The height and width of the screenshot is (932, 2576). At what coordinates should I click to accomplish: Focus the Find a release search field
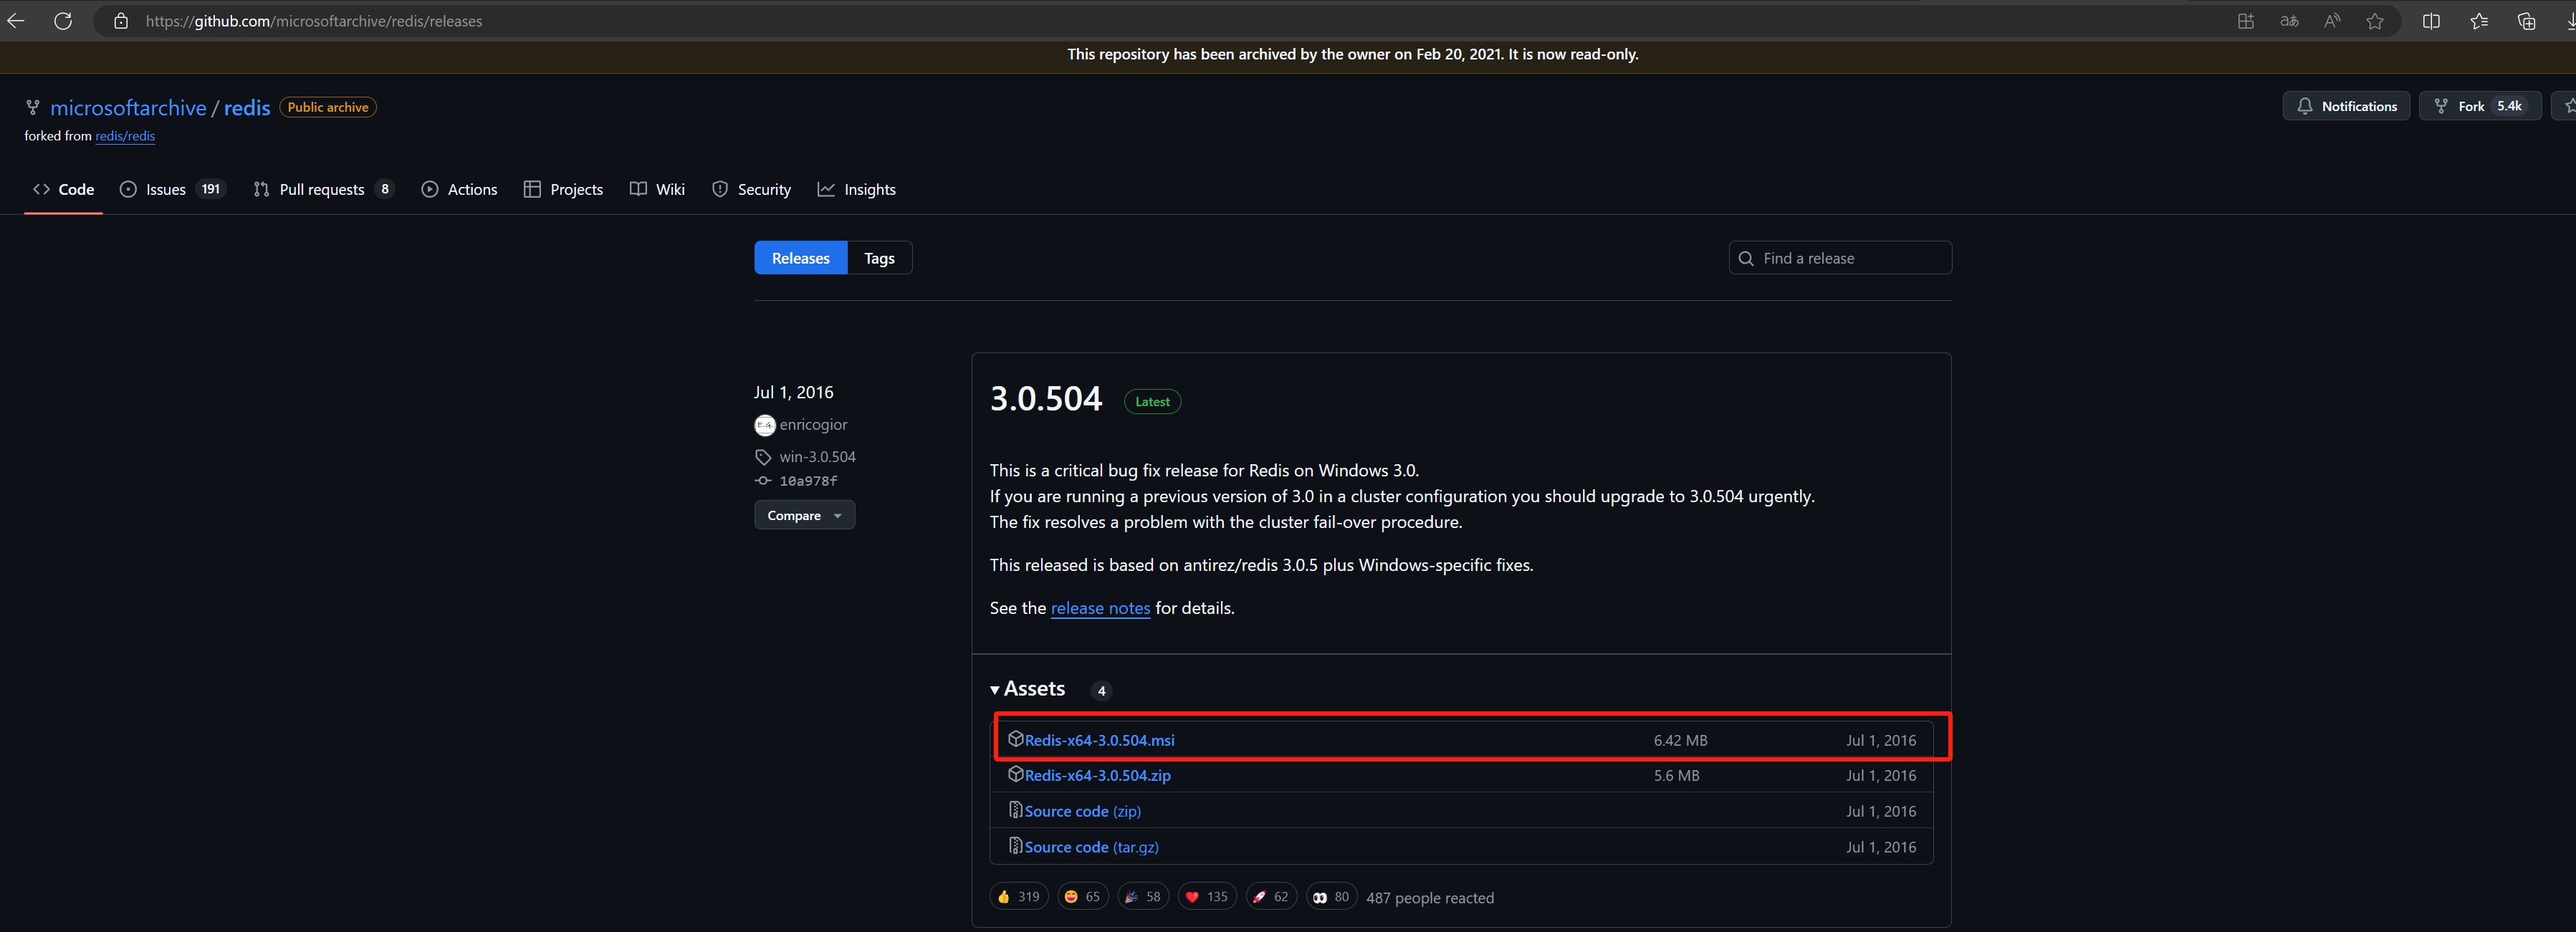point(1840,258)
